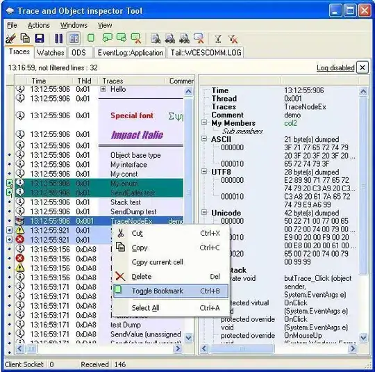
Task: Expand the Hello trace node
Action: coord(103,89)
